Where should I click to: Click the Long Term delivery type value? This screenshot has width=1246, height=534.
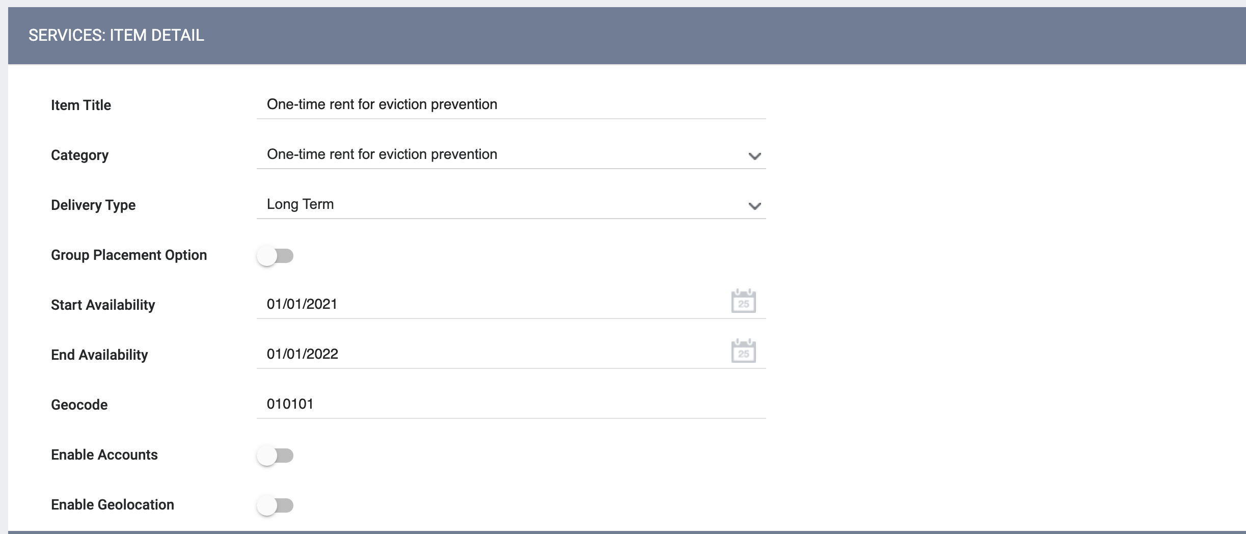pyautogui.click(x=301, y=204)
